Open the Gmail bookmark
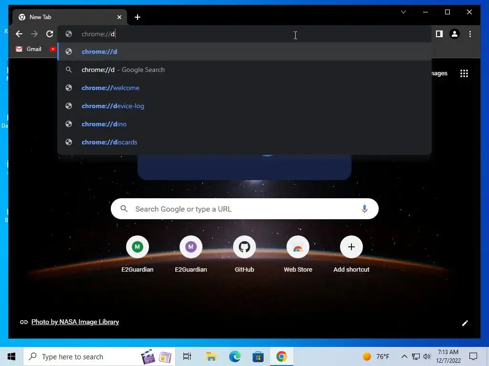The height and width of the screenshot is (366, 489). coord(29,49)
